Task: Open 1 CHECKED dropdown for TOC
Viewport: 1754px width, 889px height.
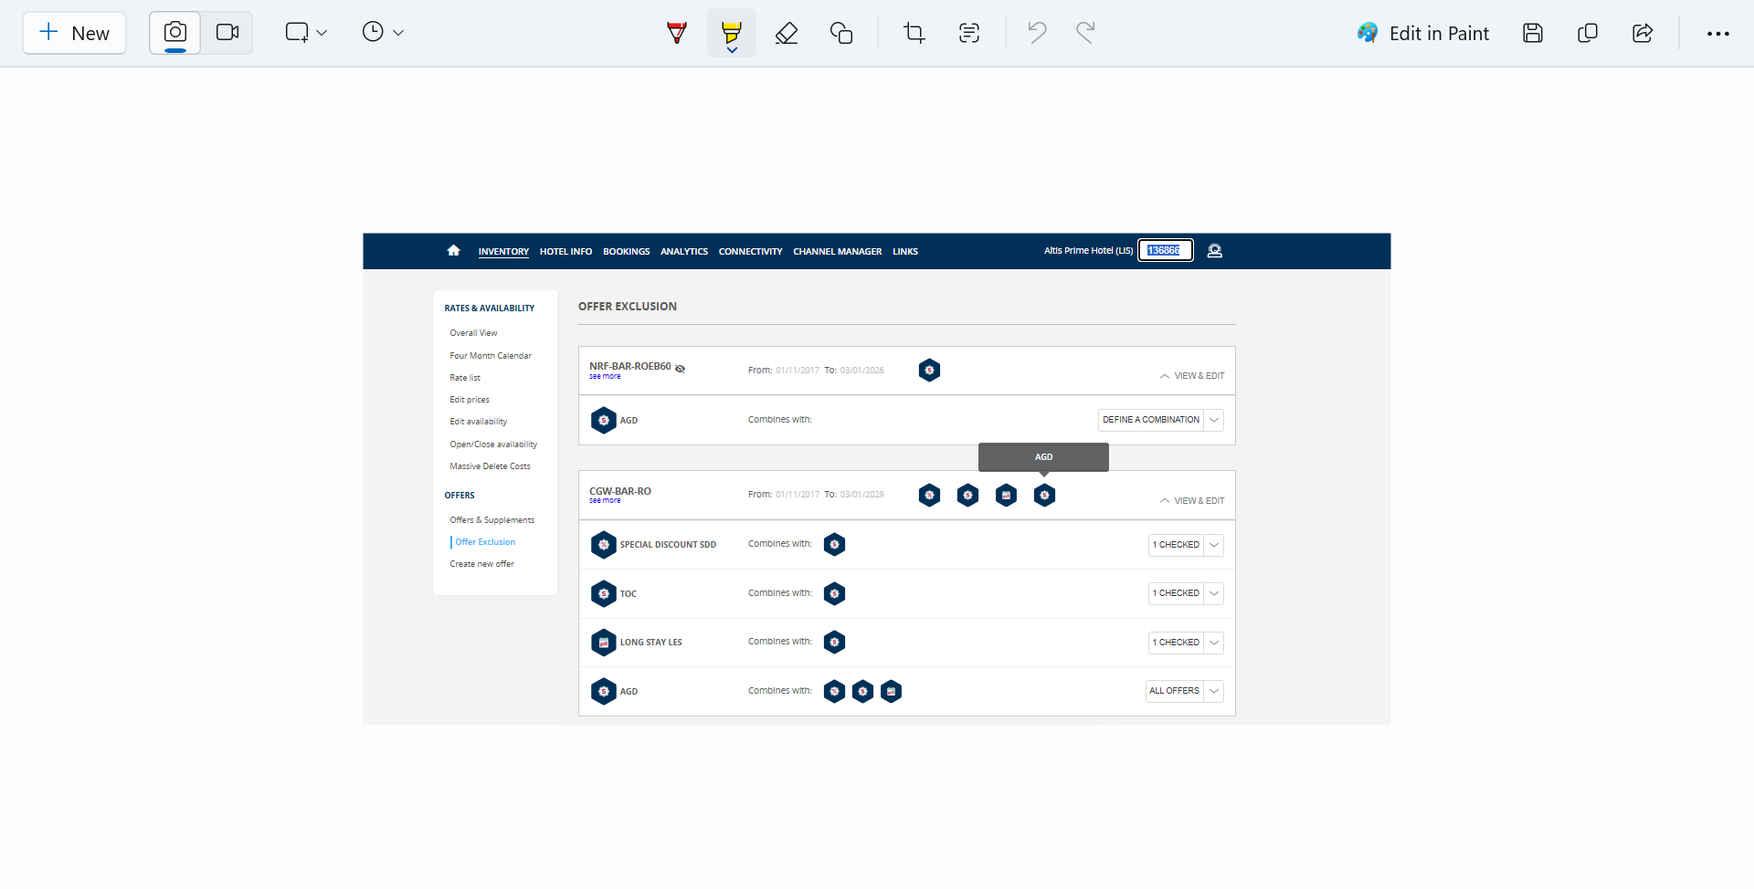Action: pyautogui.click(x=1186, y=593)
